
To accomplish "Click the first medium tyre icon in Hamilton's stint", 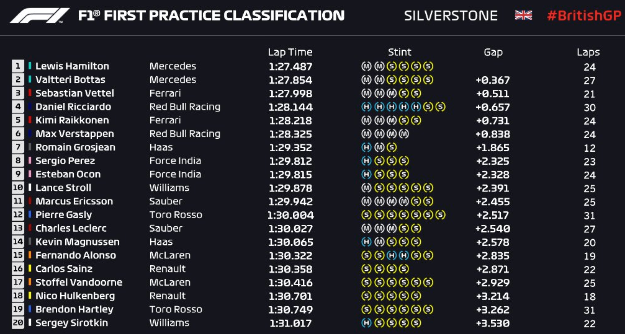I will tap(366, 66).
